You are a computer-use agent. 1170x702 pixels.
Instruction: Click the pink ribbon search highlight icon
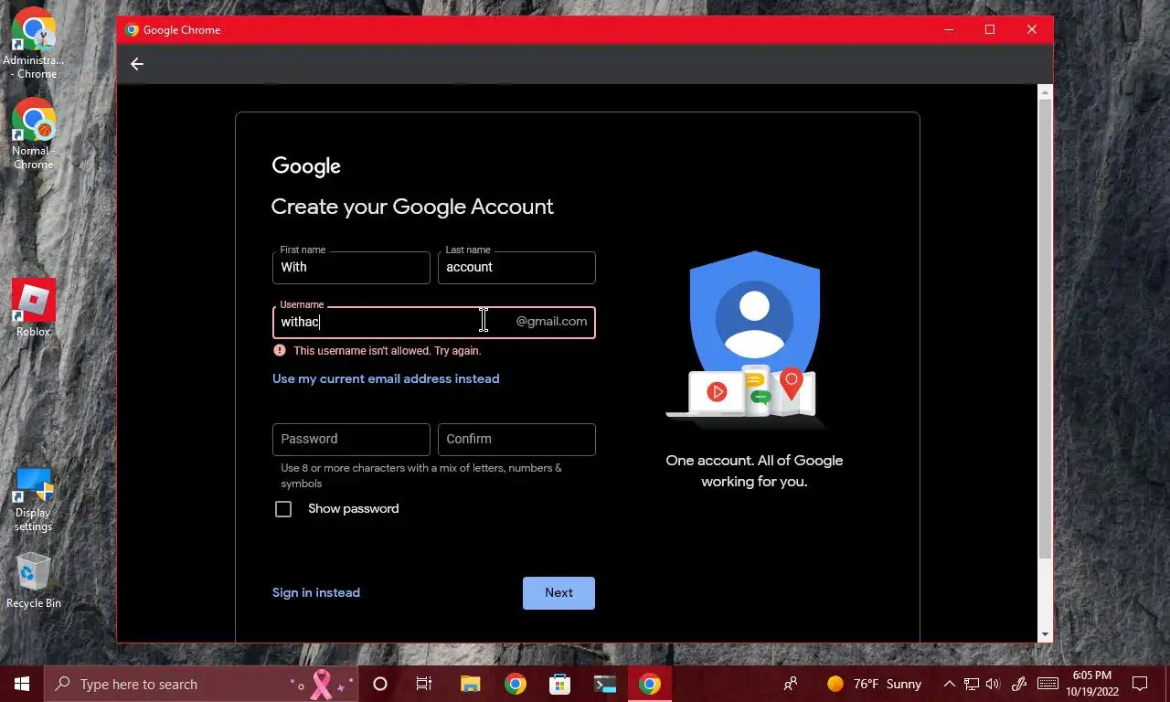(321, 684)
